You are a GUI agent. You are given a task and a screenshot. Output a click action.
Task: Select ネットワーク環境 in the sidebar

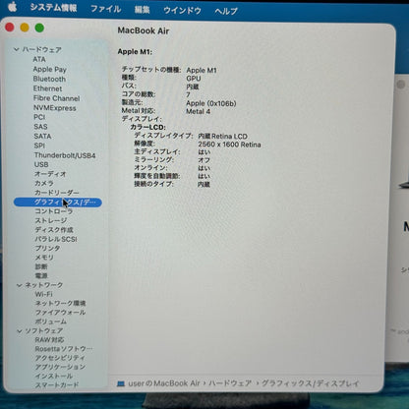(60, 303)
